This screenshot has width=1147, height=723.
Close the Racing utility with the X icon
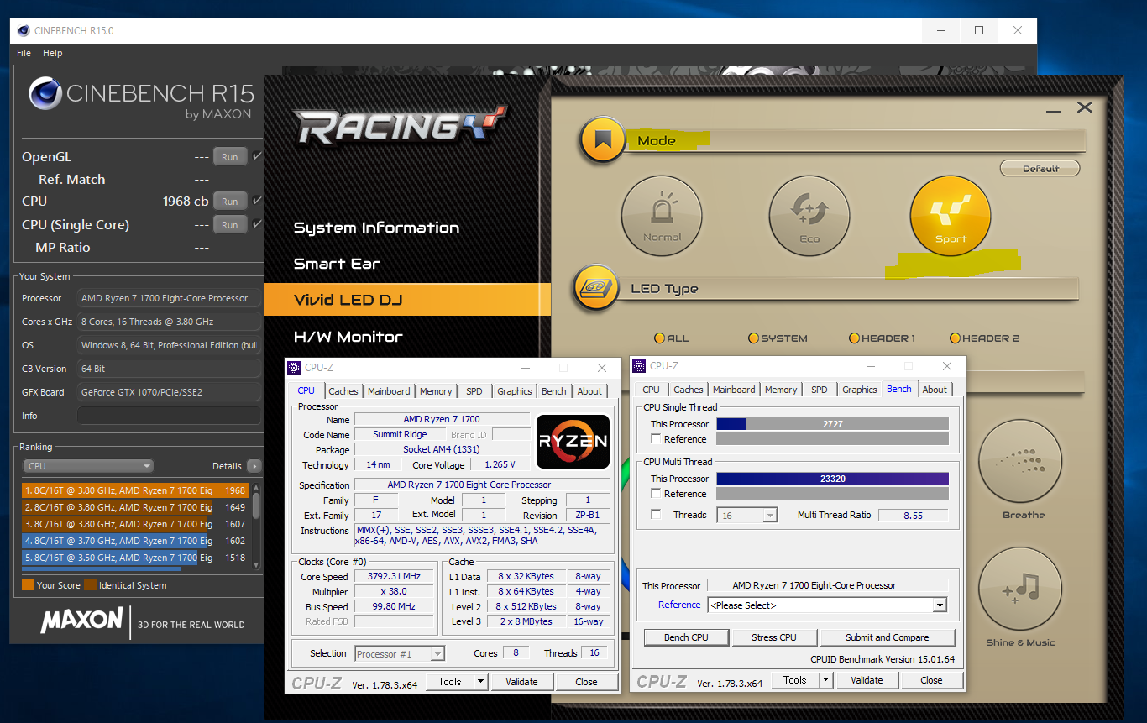[1084, 107]
